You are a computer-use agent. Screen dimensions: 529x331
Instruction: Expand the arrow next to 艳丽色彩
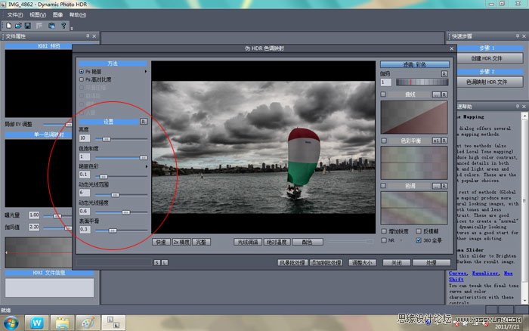pos(146,165)
